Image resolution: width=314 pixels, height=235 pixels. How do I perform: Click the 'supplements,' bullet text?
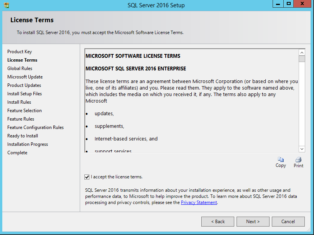click(x=109, y=126)
